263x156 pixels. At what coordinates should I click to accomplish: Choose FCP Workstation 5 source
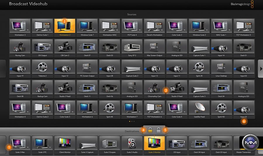click(x=244, y=28)
